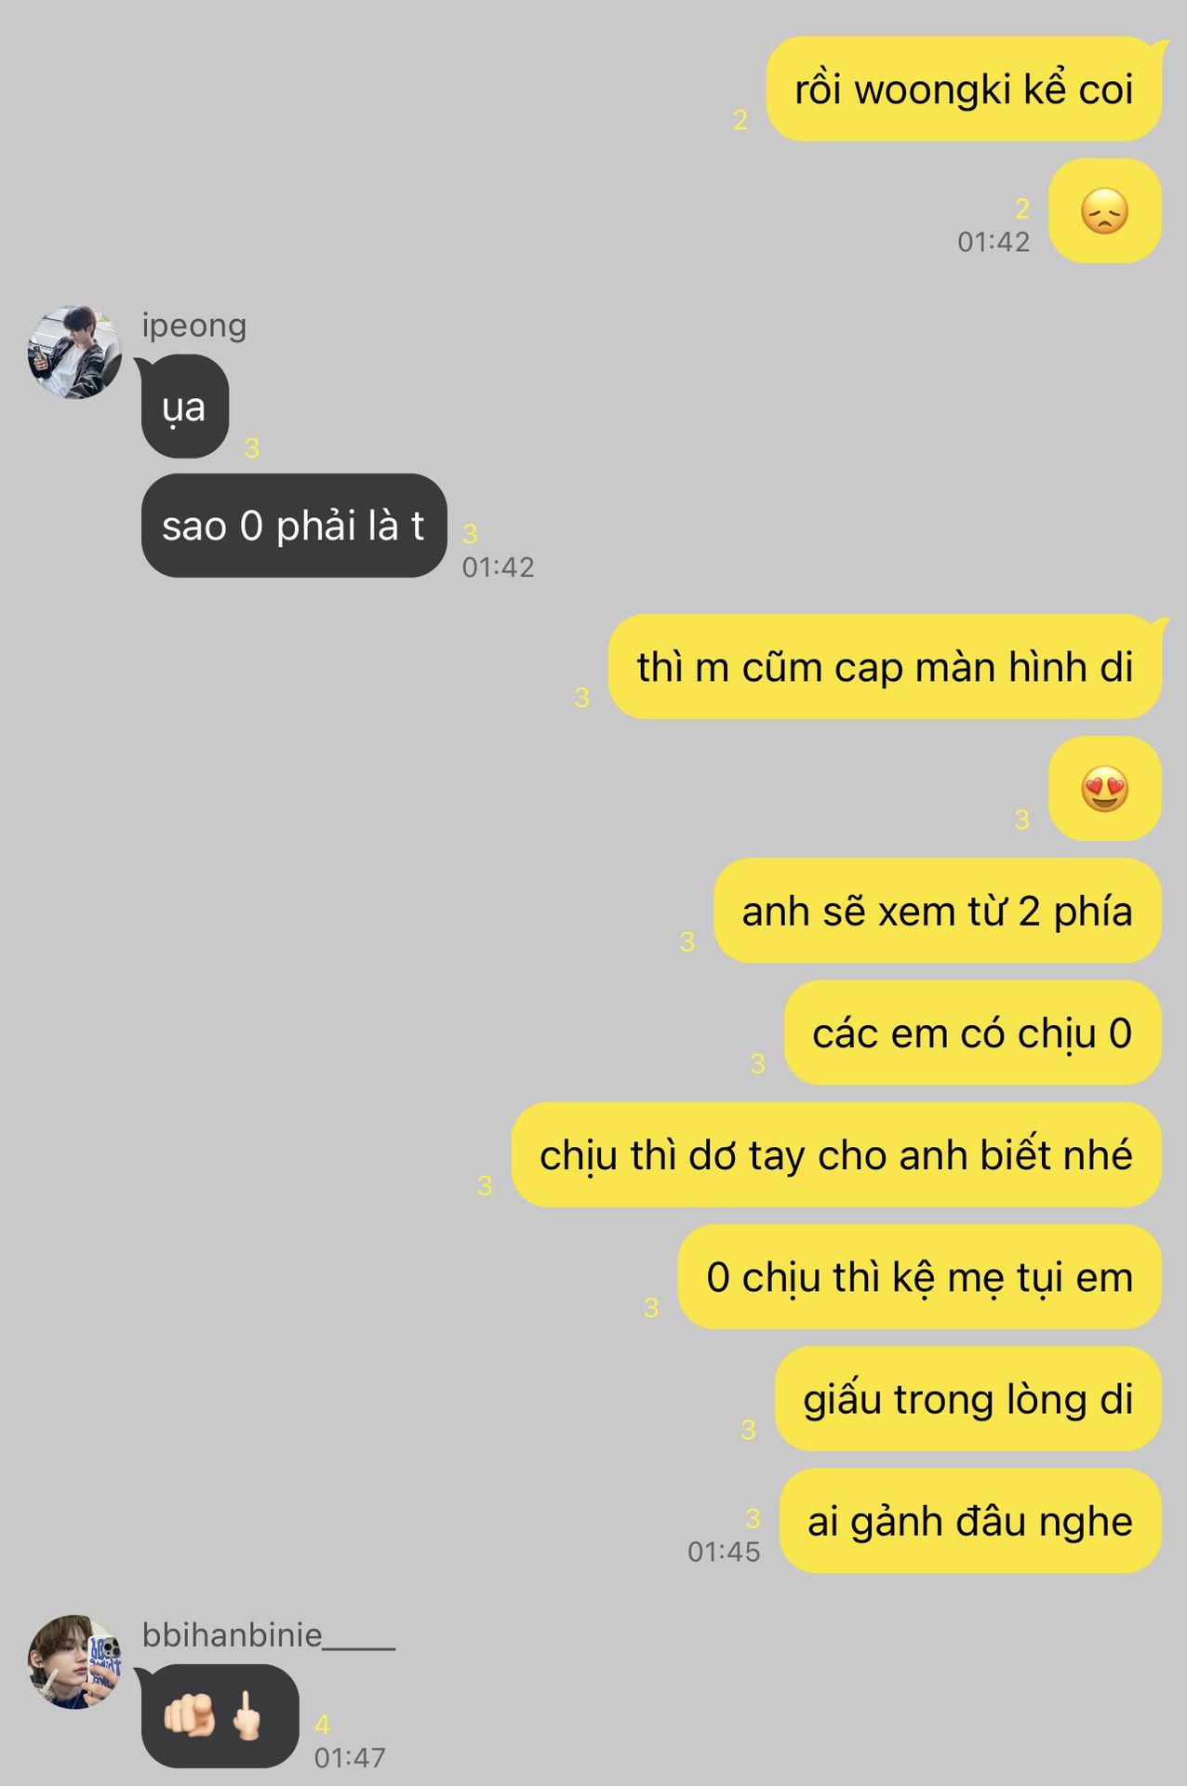Select the 'rồi woongki kể coi' message
The width and height of the screenshot is (1187, 1786).
964,89
